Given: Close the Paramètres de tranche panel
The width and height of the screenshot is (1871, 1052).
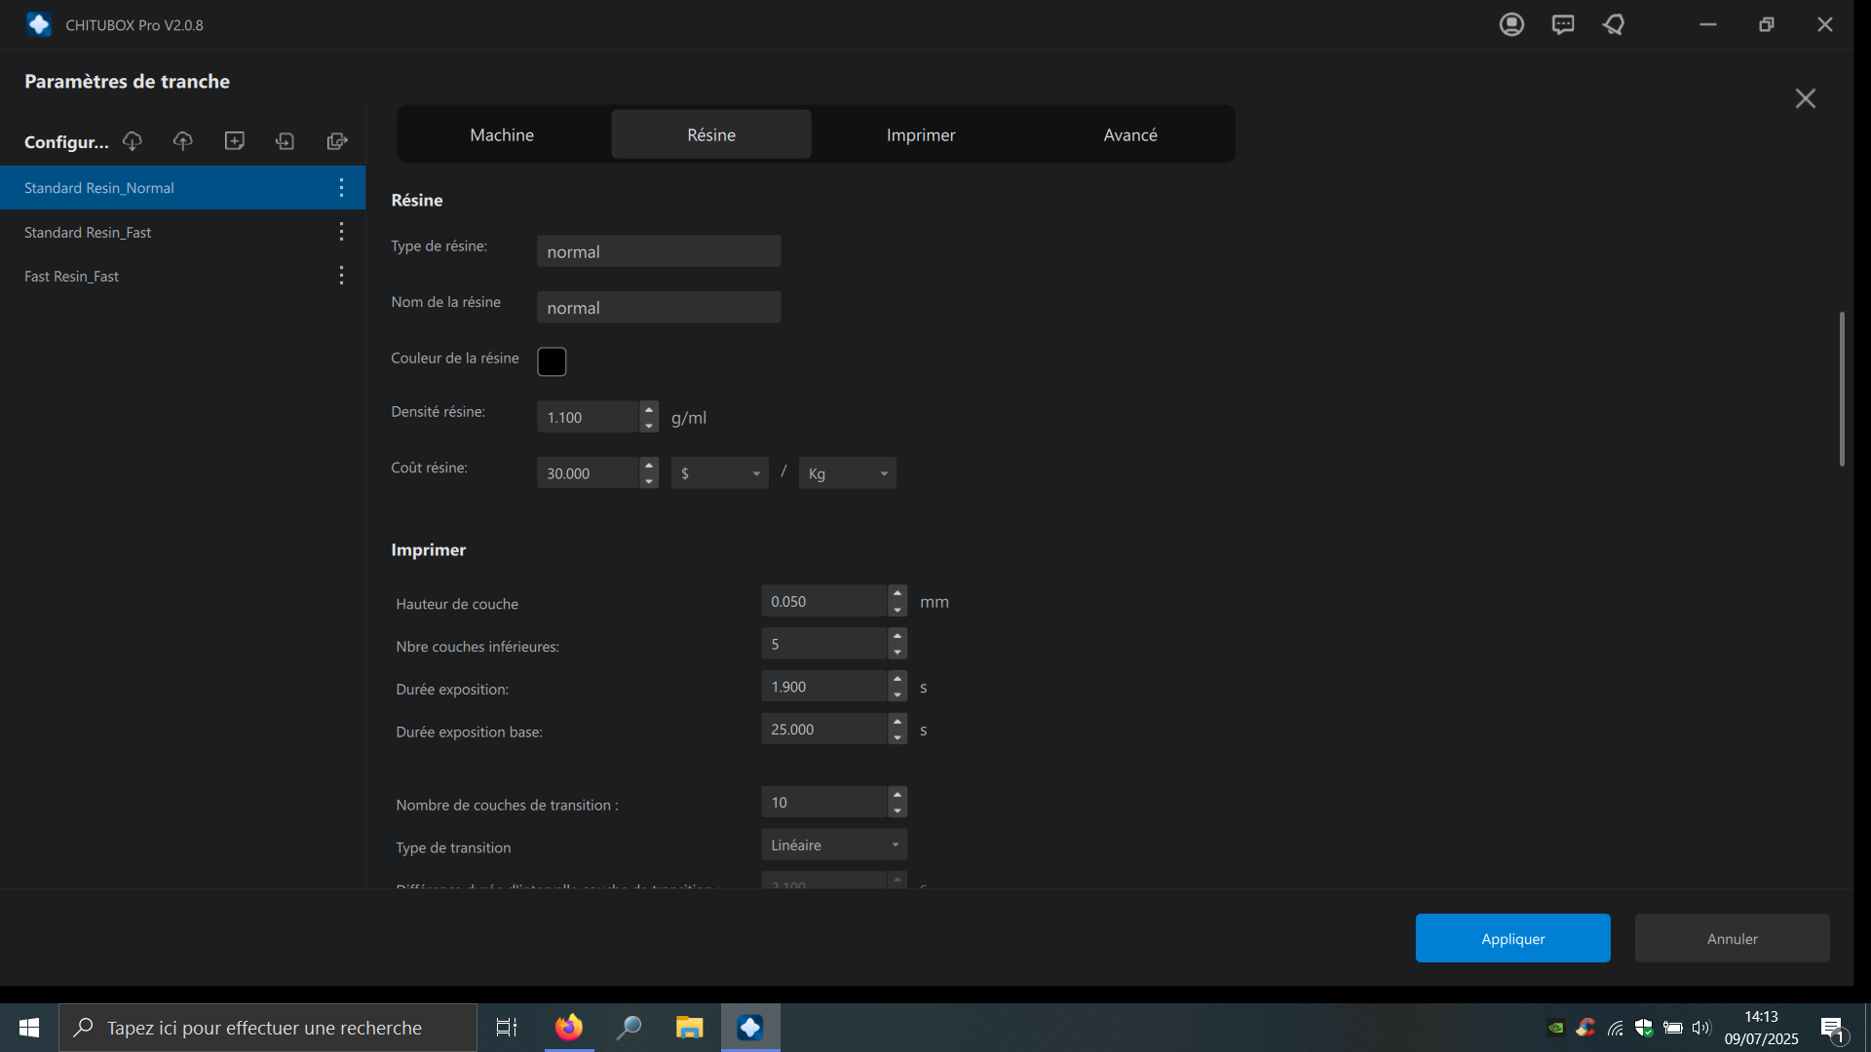Looking at the screenshot, I should (1806, 98).
